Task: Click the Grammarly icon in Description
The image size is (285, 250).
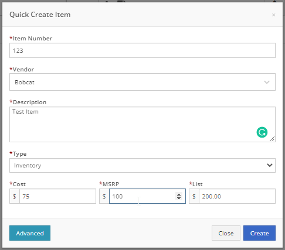Action: point(262,132)
